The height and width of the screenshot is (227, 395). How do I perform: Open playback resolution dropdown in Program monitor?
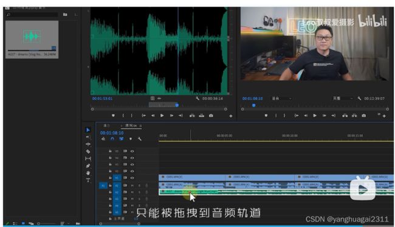click(x=343, y=99)
